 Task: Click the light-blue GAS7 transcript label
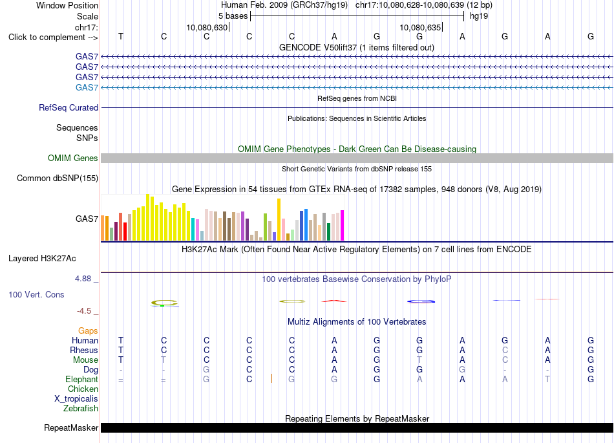87,87
